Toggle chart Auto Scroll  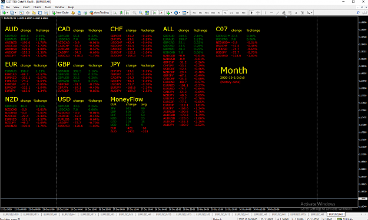[154, 13]
